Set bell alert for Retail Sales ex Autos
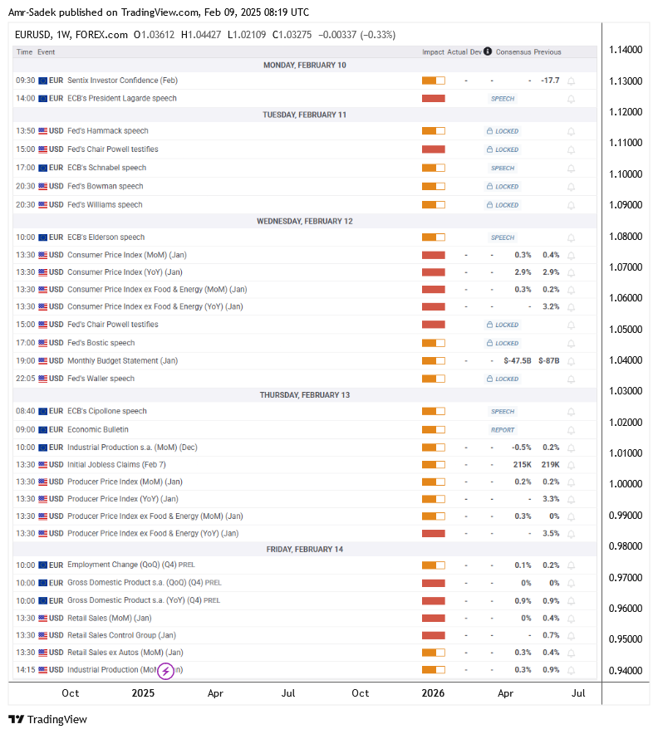 click(571, 653)
